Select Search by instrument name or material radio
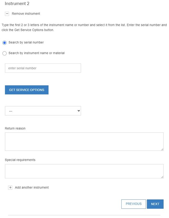 click(5, 53)
